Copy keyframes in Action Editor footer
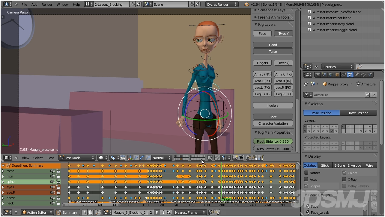 click(211, 212)
